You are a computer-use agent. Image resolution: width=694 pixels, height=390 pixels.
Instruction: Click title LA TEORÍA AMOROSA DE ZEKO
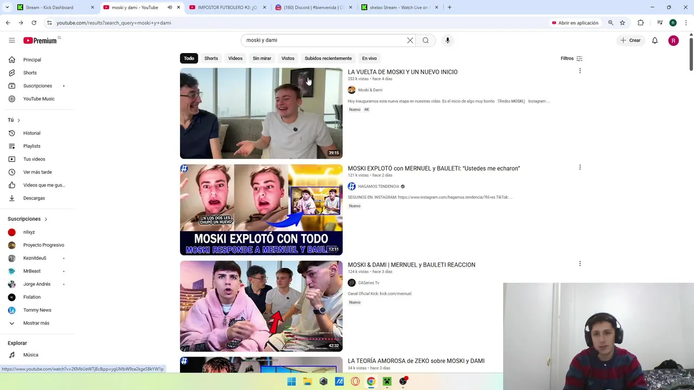tap(416, 361)
